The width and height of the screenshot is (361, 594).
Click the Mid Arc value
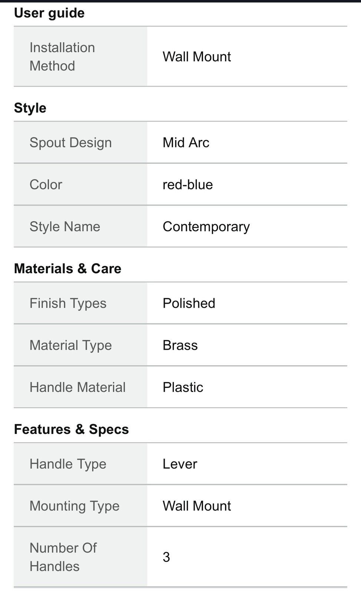pos(186,143)
